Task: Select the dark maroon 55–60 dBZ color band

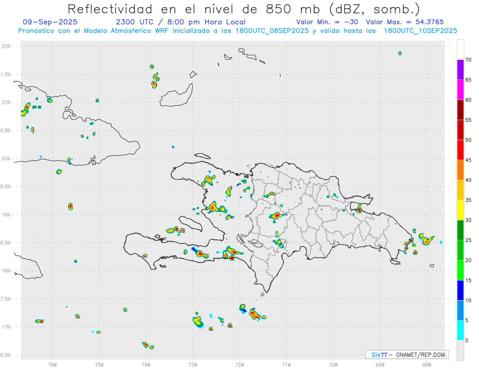Action: (460, 110)
